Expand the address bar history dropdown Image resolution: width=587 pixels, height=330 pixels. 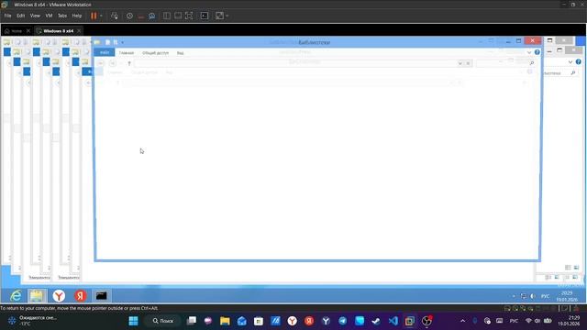click(460, 63)
